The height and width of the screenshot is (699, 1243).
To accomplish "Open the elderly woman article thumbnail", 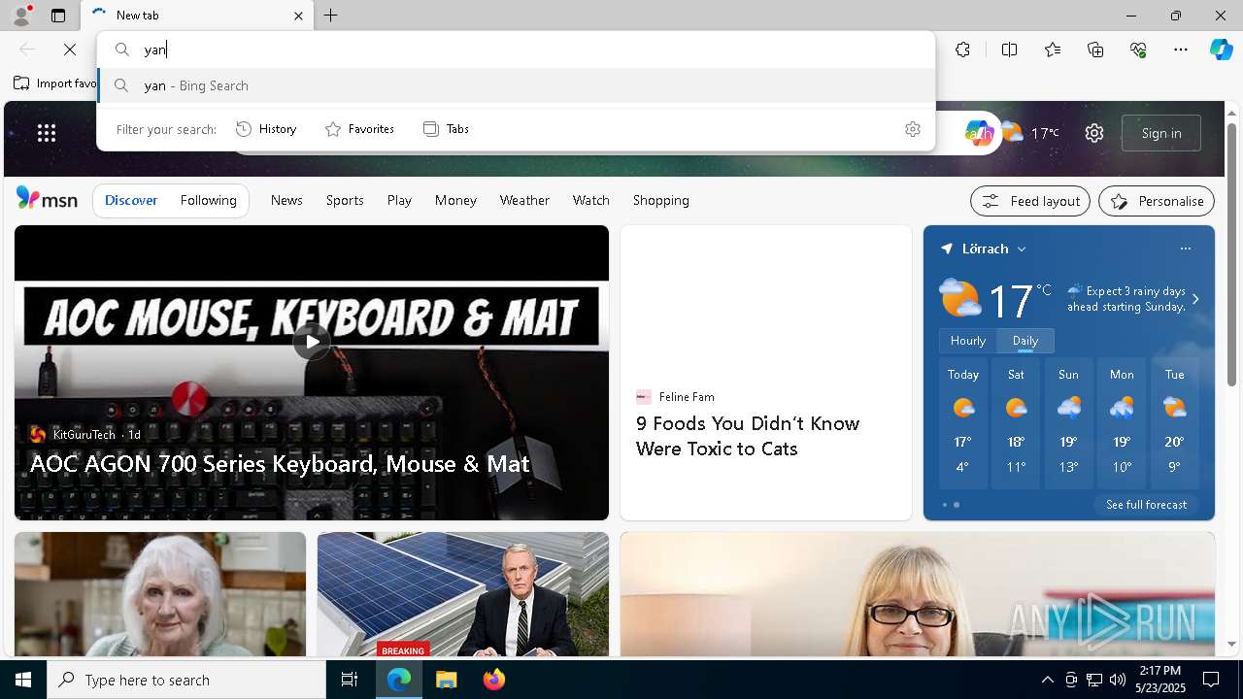I will point(160,594).
